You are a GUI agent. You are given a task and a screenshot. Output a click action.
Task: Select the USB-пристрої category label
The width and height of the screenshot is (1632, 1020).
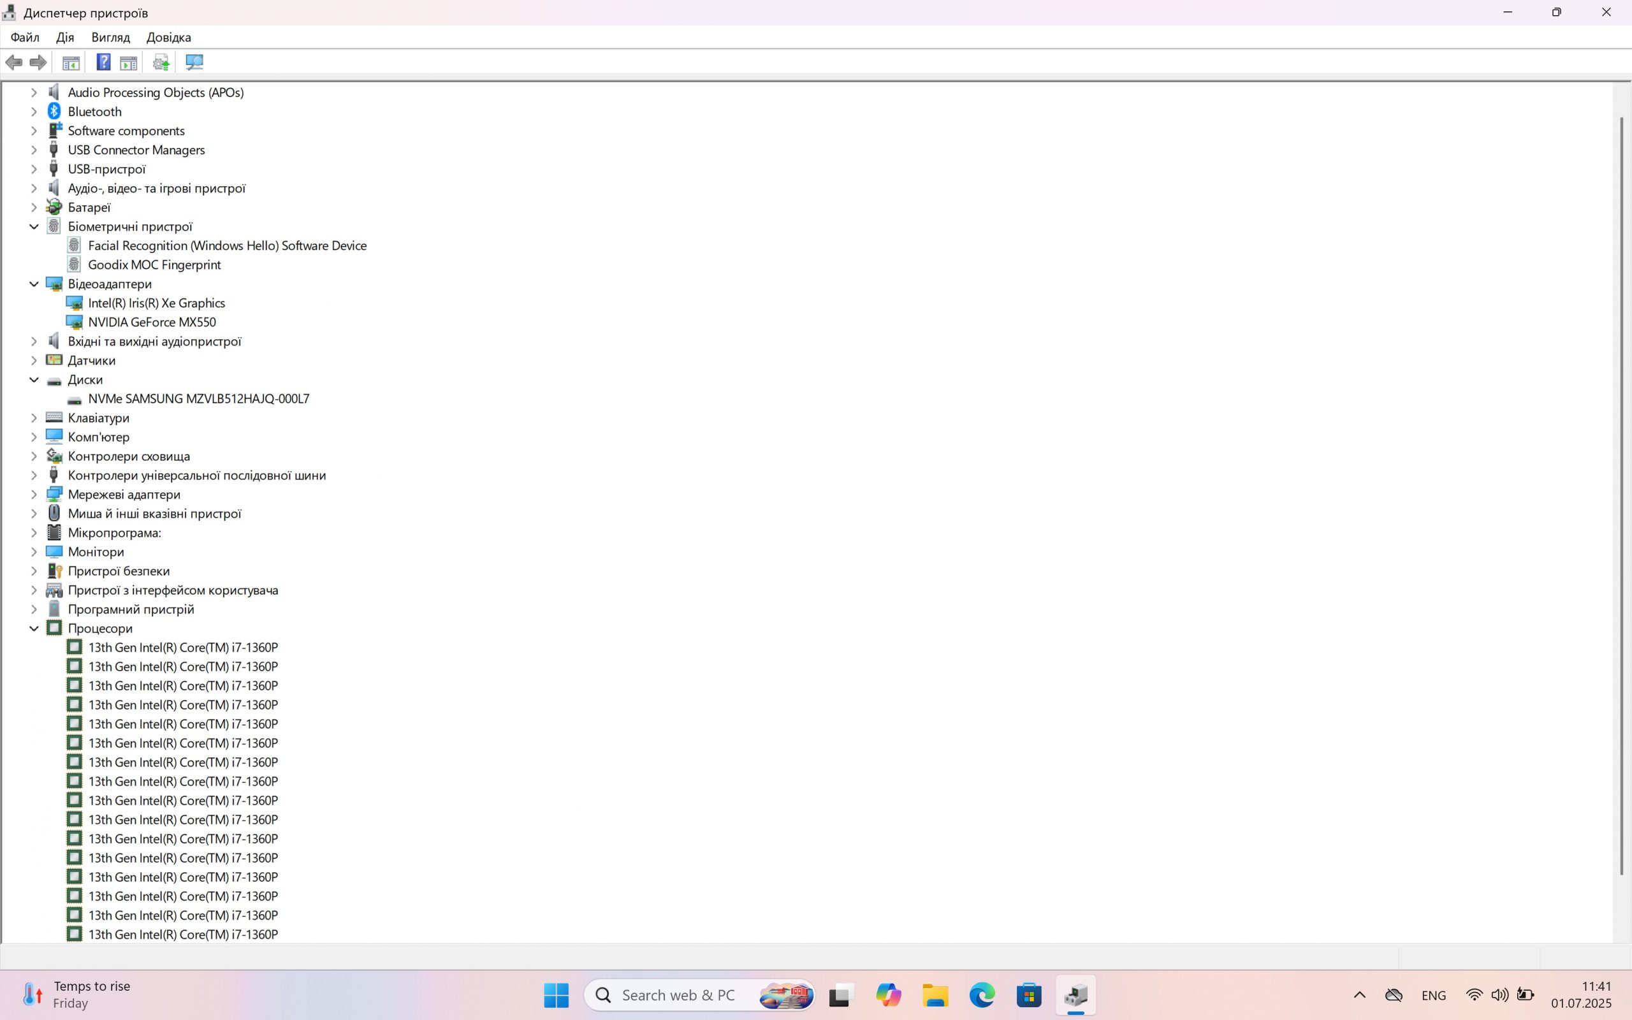106,170
